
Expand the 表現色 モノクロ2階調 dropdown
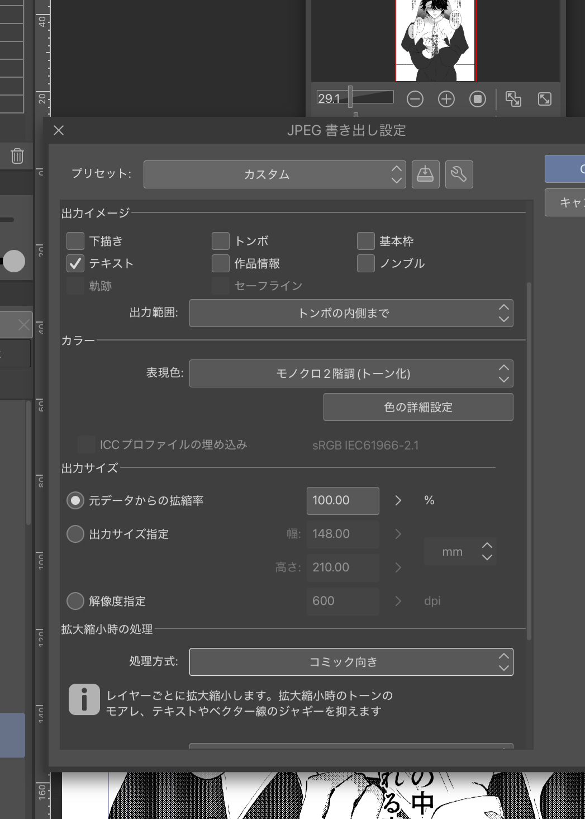tap(351, 373)
